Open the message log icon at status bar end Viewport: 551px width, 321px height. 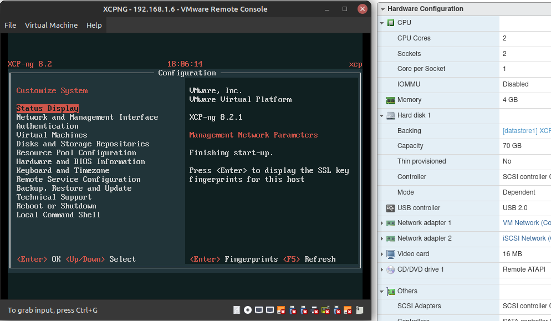360,310
